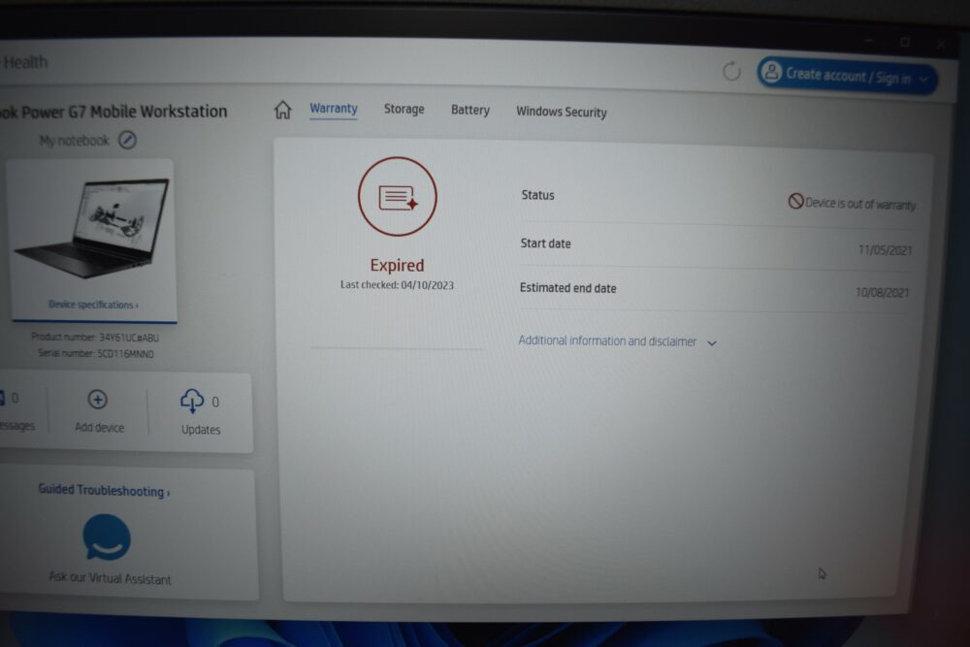This screenshot has height=647, width=970.
Task: Open Device specifications link
Action: tap(93, 305)
